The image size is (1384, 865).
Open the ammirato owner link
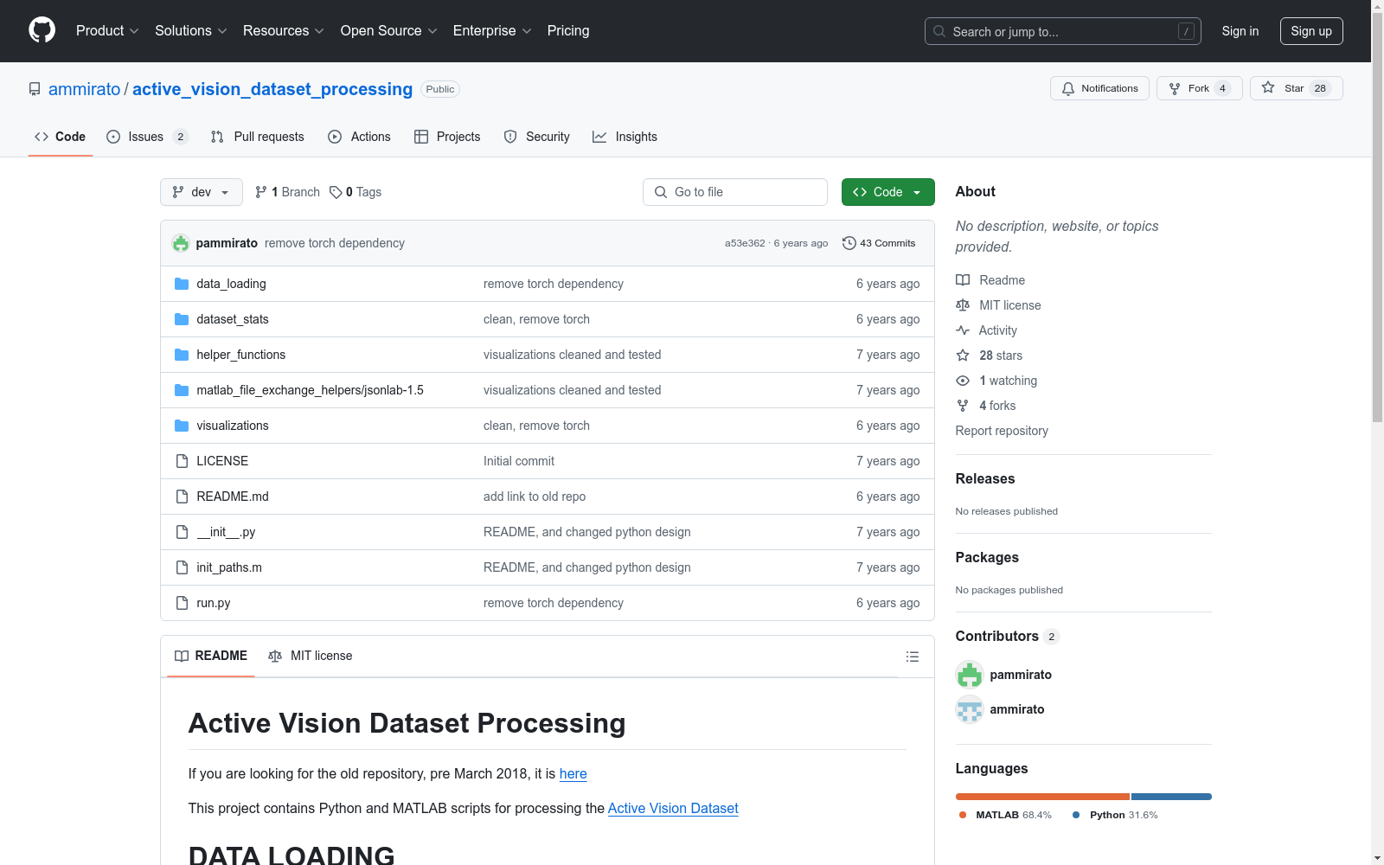coord(85,89)
